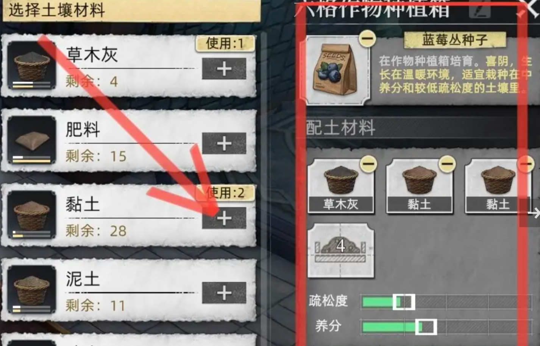This screenshot has width=540, height=346.
Task: Select the 泥土 basket icon
Action: [32, 289]
